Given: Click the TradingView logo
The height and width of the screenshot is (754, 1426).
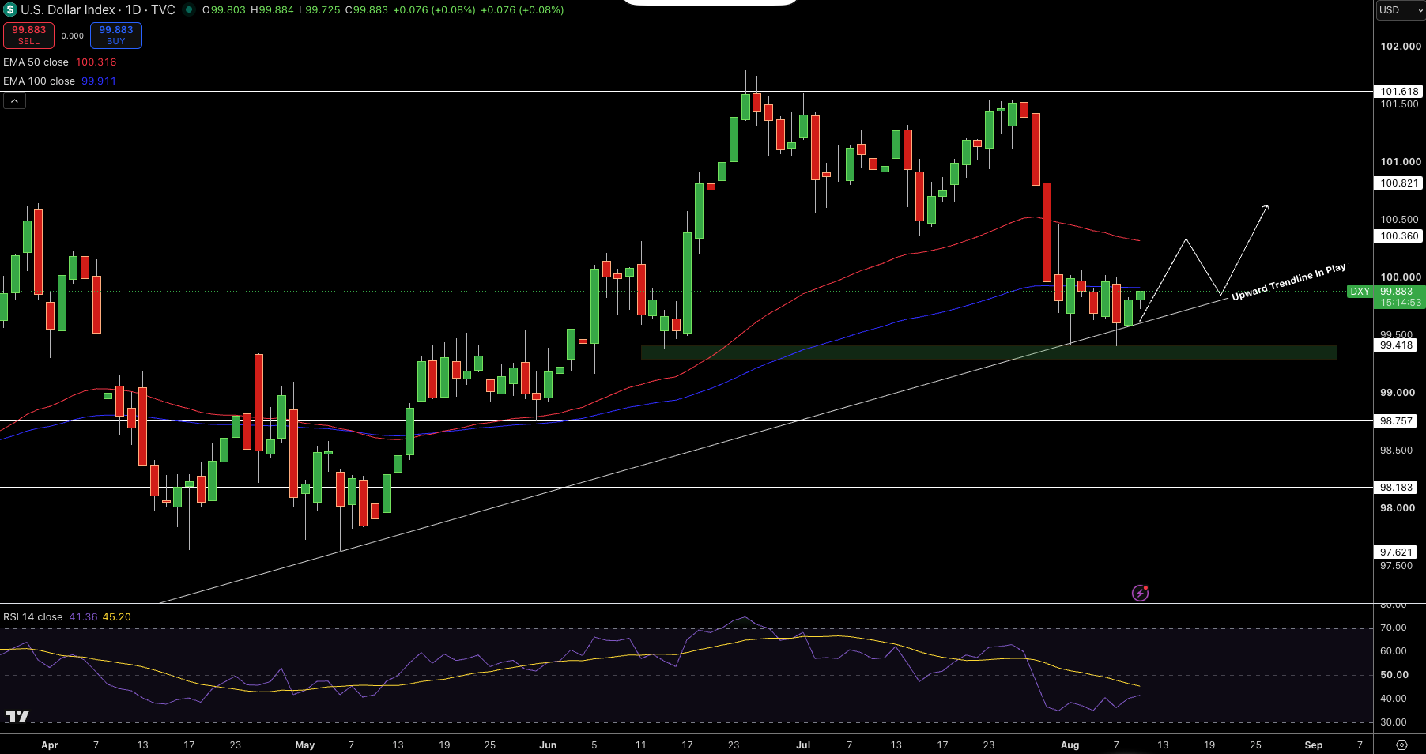Looking at the screenshot, I should [17, 716].
